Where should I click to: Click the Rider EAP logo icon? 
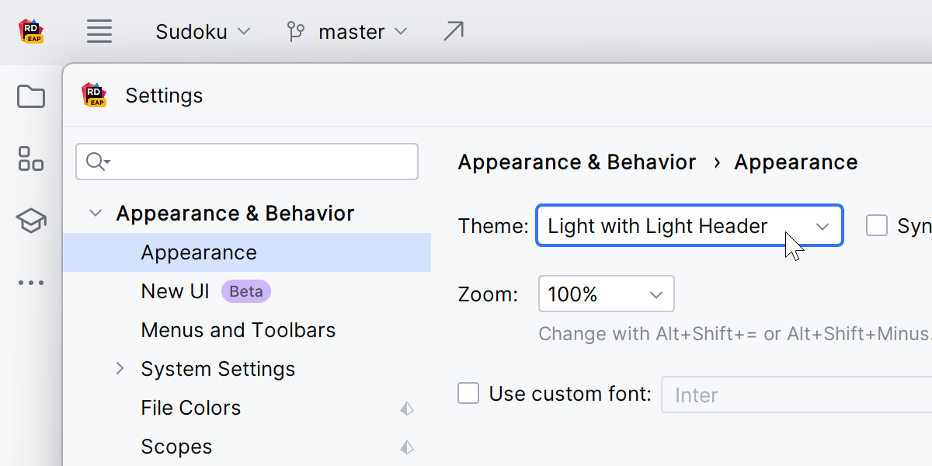[31, 32]
